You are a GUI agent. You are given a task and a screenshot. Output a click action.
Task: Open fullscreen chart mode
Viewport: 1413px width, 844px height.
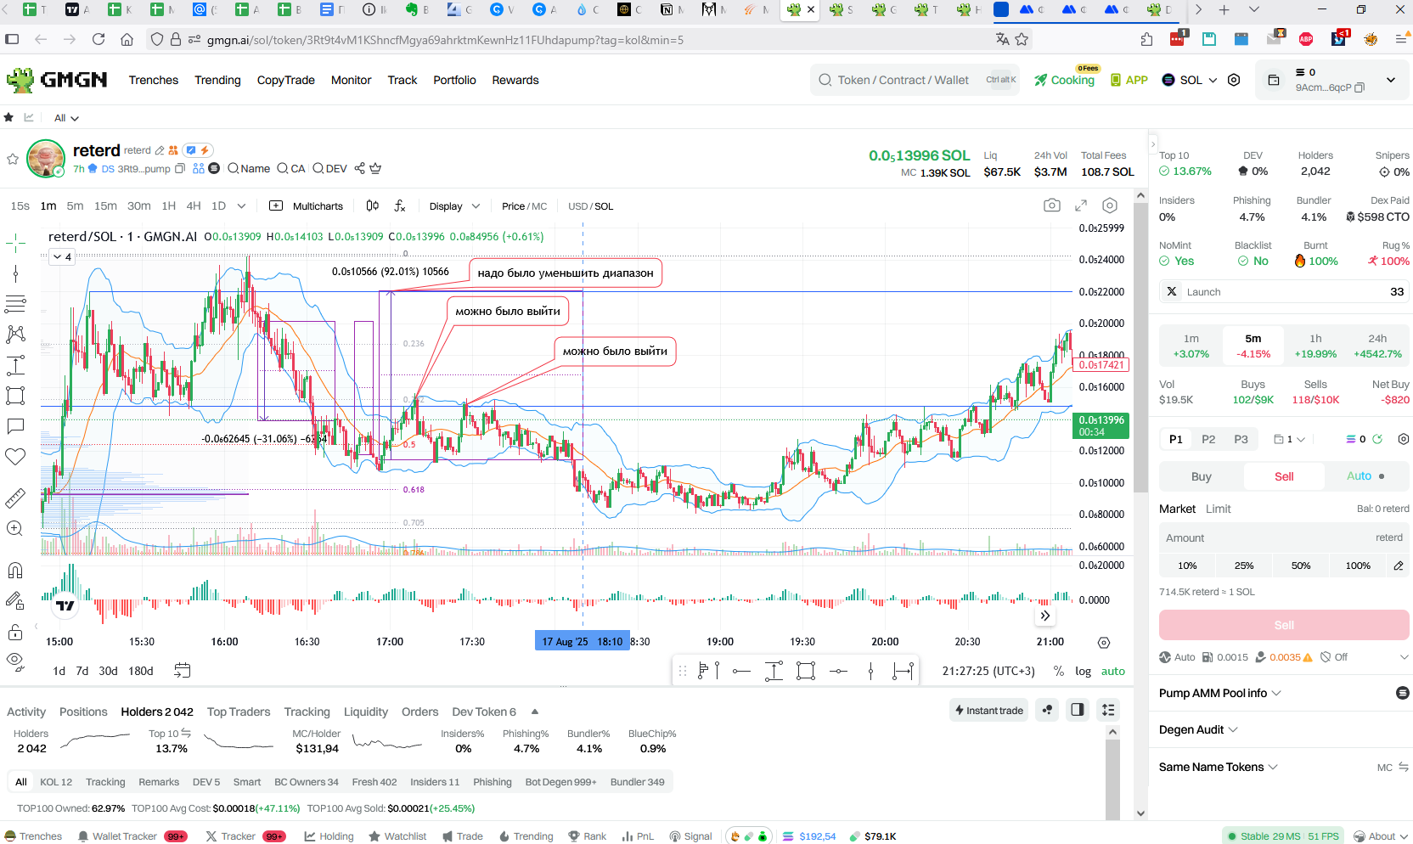(x=1080, y=205)
